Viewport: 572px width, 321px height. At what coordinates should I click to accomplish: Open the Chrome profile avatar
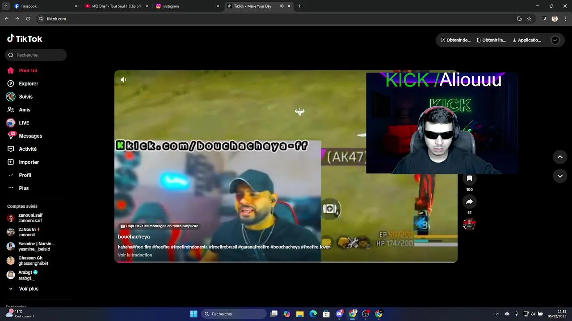(x=555, y=19)
